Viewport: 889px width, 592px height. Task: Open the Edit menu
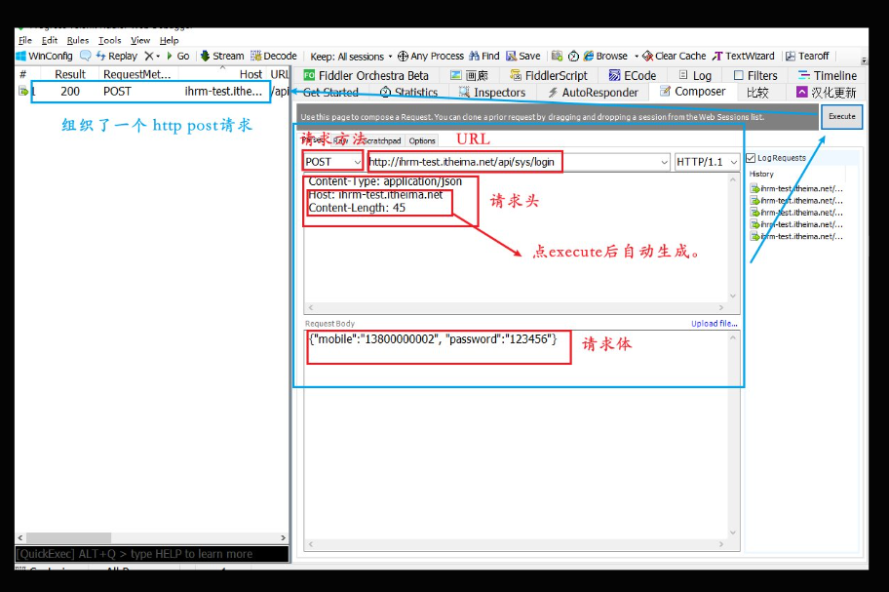[x=50, y=40]
